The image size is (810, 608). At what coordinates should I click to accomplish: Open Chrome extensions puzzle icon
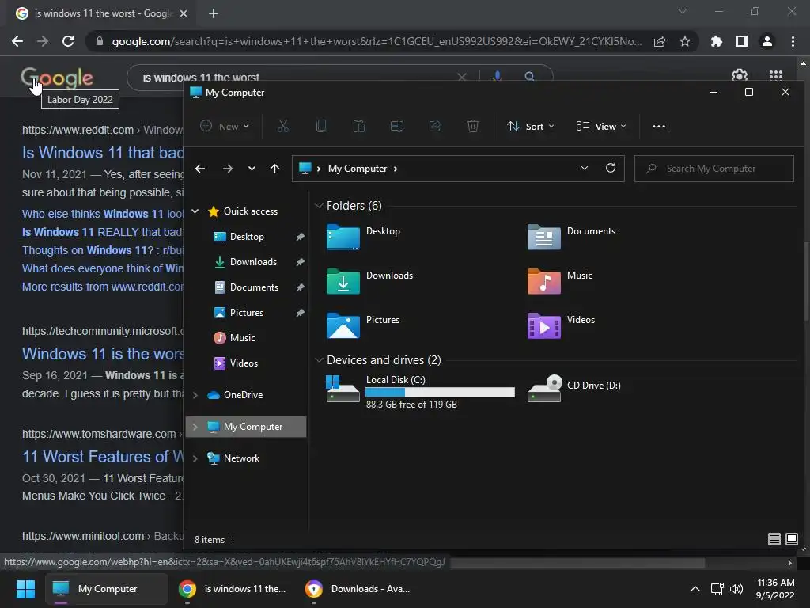[716, 41]
